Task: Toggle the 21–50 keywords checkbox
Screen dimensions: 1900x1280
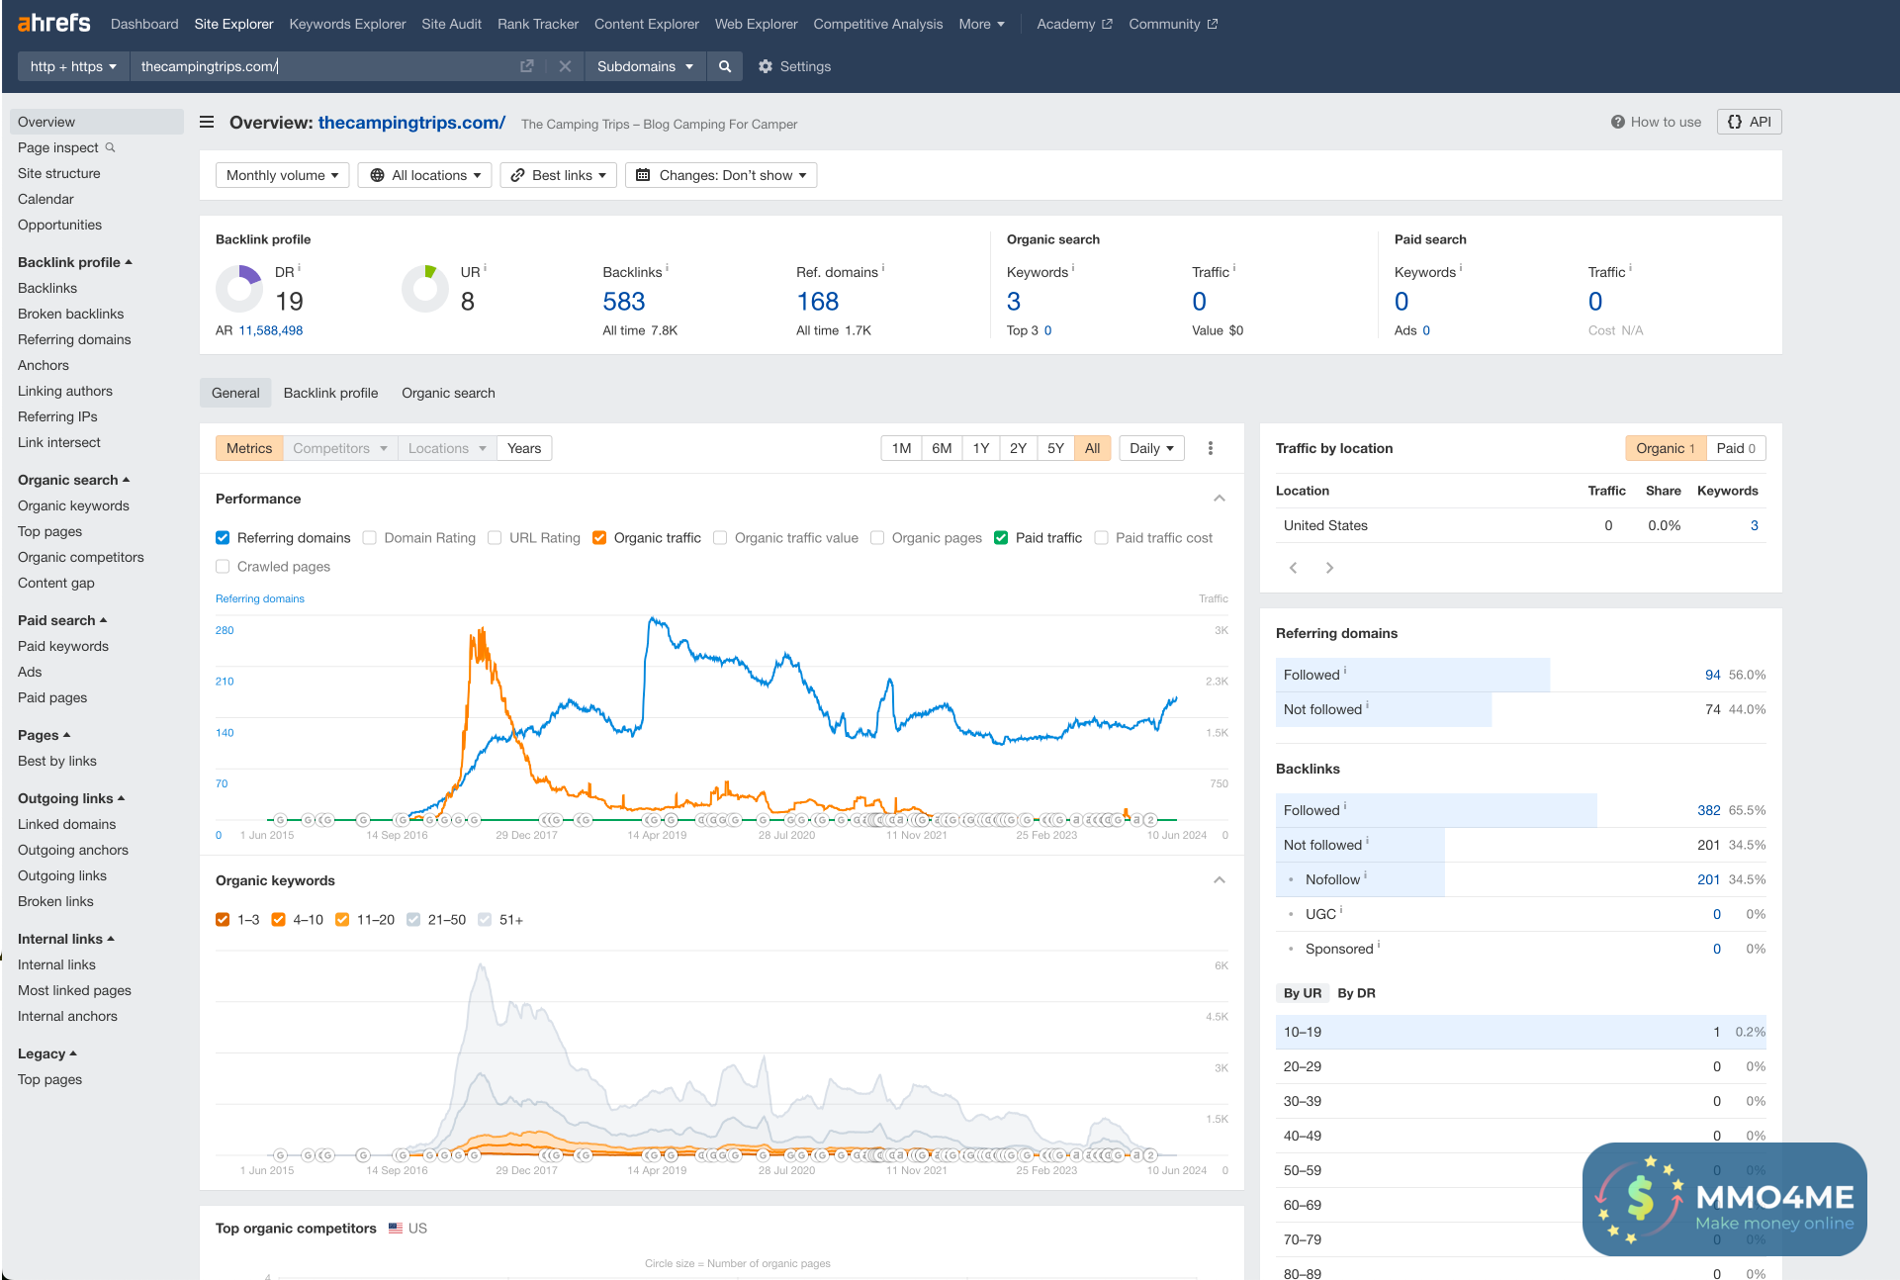Action: click(x=413, y=920)
